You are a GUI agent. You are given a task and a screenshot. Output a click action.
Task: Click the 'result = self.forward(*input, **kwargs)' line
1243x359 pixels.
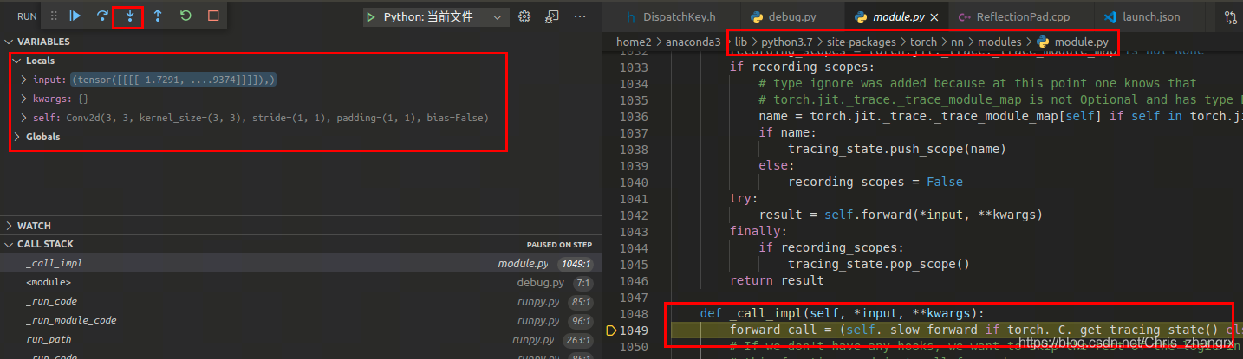[x=900, y=215]
